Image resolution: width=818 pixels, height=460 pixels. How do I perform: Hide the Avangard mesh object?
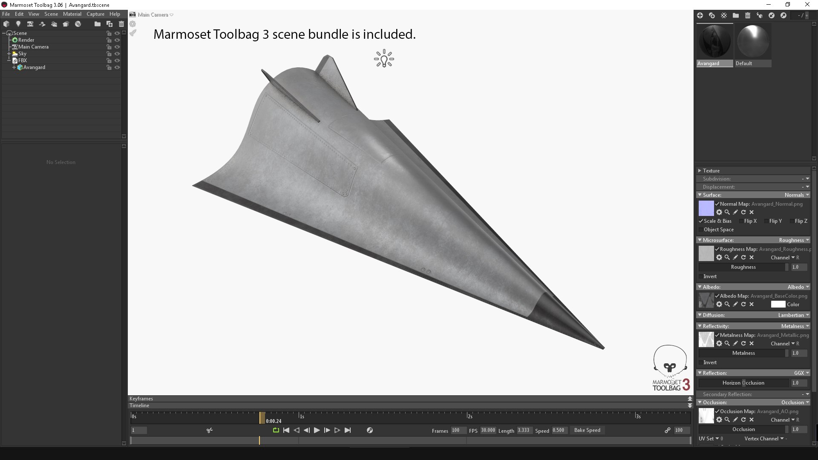[x=117, y=67]
